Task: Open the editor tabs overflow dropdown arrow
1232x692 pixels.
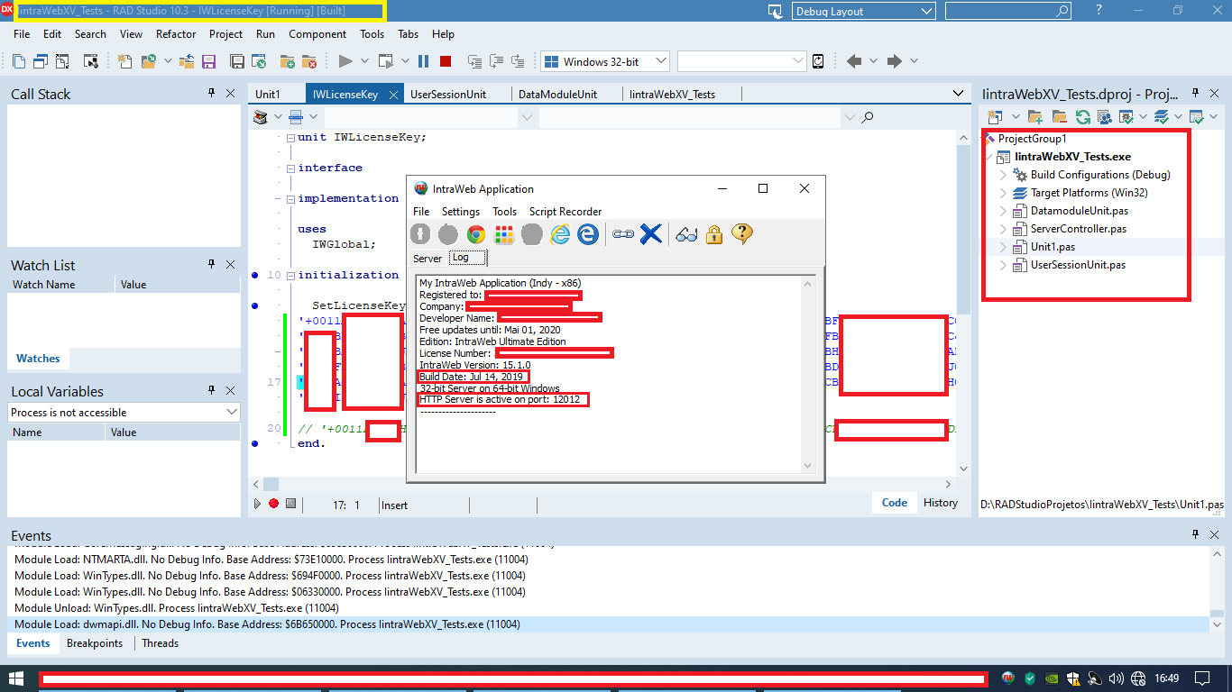Action: click(958, 93)
